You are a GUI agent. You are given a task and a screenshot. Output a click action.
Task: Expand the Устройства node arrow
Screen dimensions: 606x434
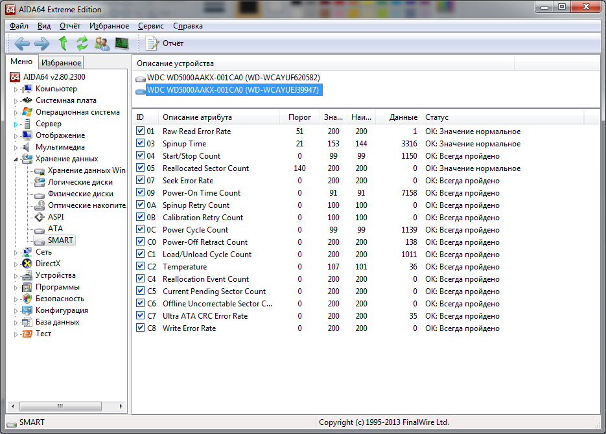16,276
